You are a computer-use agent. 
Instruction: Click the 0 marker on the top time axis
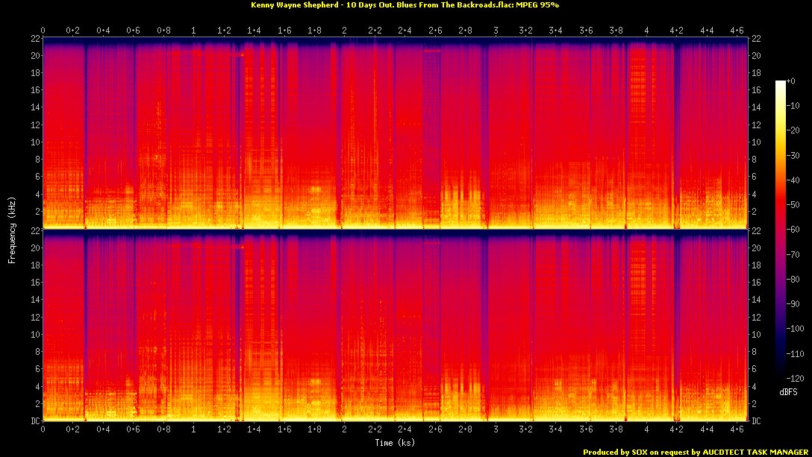click(43, 31)
